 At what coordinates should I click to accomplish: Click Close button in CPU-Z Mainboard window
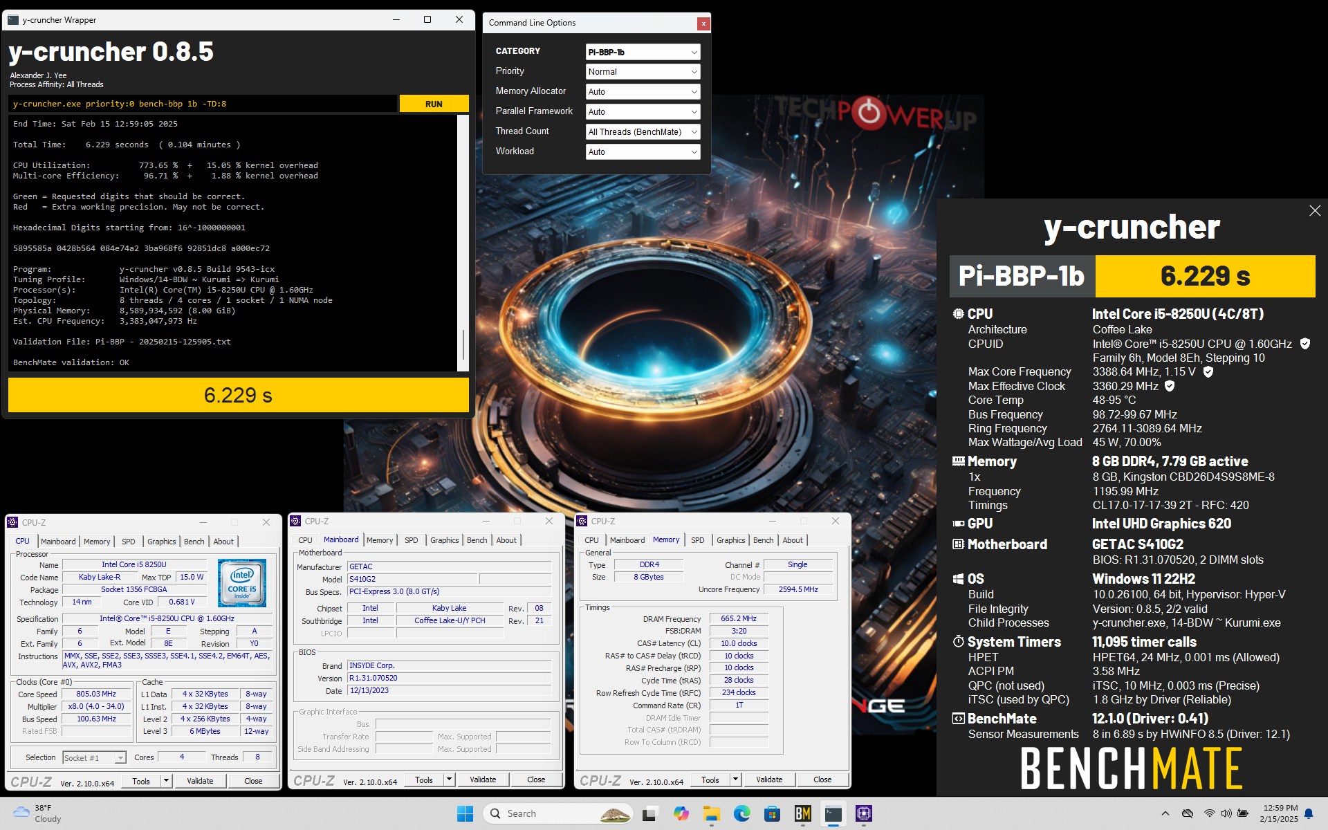pyautogui.click(x=536, y=780)
